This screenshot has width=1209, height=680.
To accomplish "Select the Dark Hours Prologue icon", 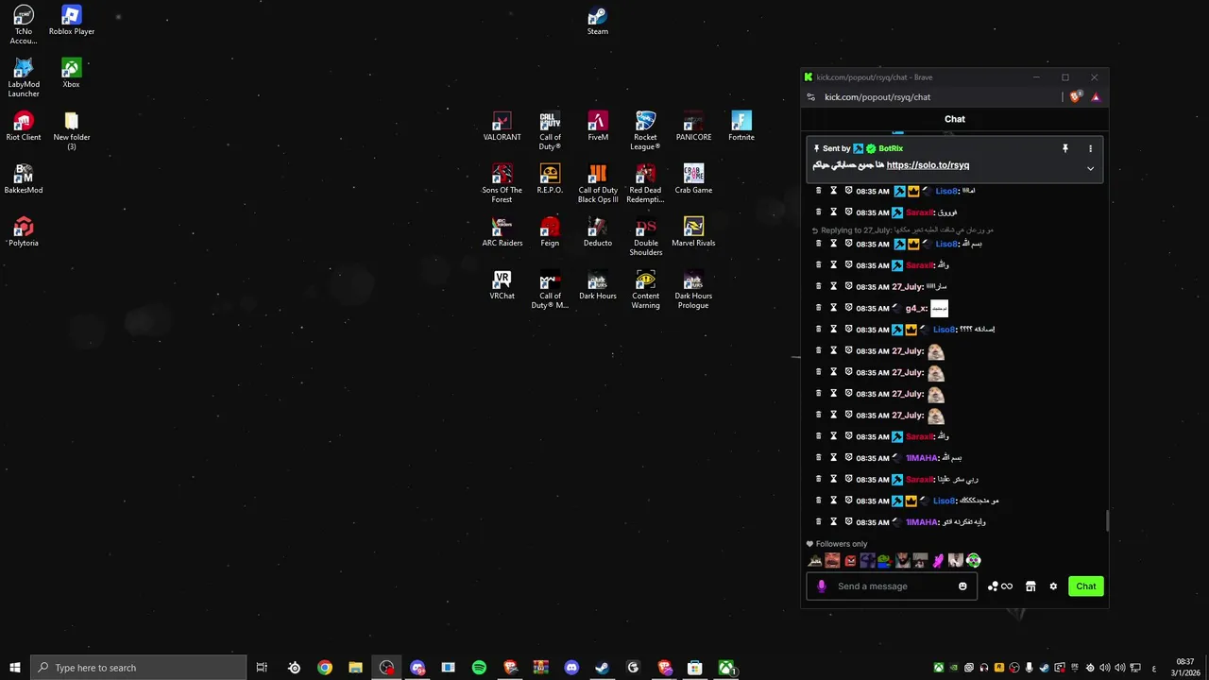I will coord(693,289).
